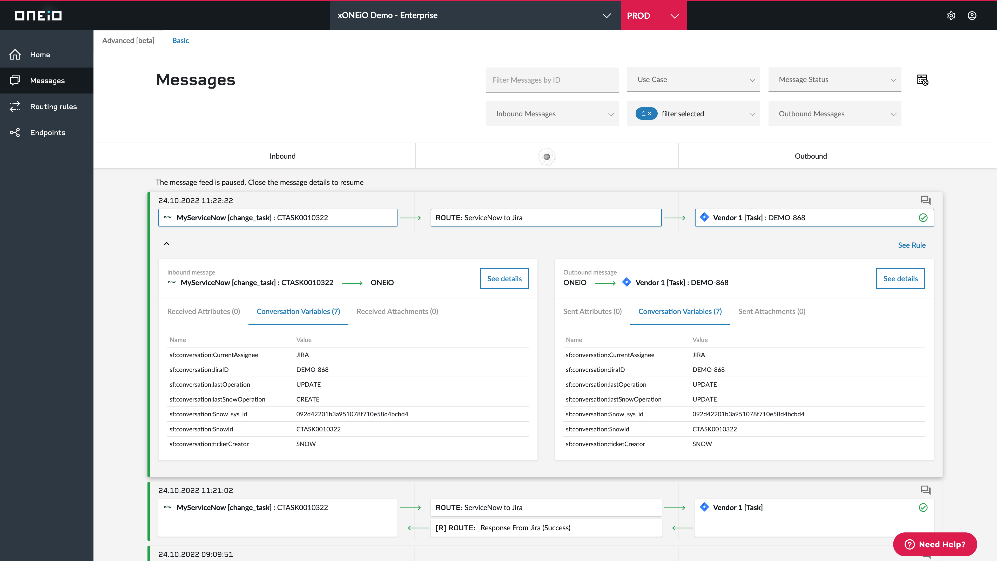The image size is (997, 561).
Task: Click outbound sf:conversation:ticketCreator name cell
Action: [x=605, y=444]
